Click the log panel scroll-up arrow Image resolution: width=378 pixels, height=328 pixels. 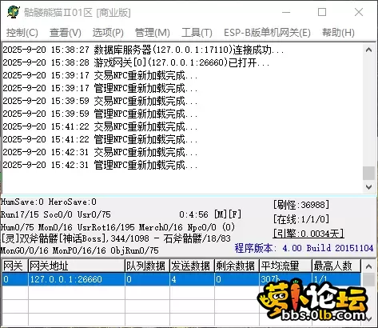point(368,50)
